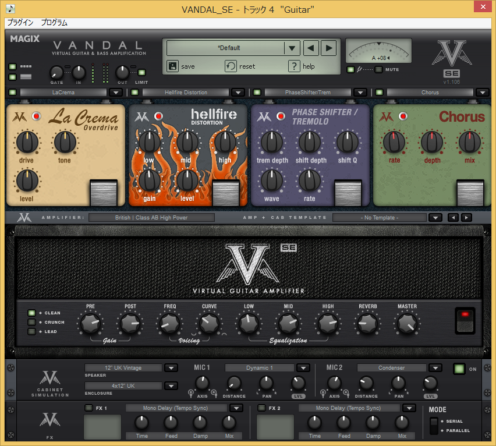Enable the FX 1 checkbox

point(89,408)
